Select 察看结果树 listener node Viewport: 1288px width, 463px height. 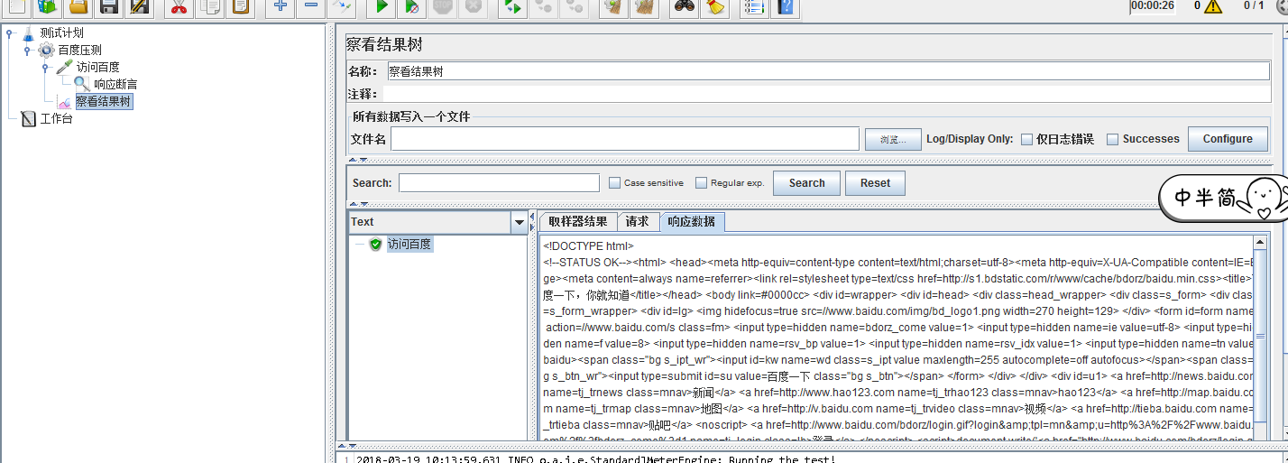coord(103,102)
